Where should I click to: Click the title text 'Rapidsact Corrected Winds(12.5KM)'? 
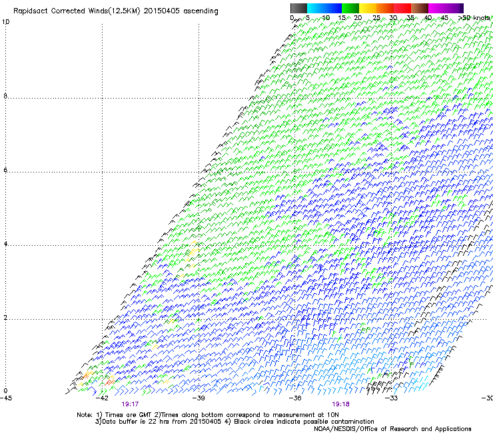click(x=77, y=11)
